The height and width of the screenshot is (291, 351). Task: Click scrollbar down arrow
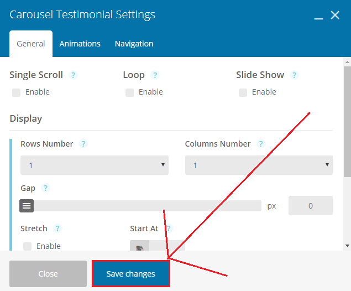click(x=347, y=246)
